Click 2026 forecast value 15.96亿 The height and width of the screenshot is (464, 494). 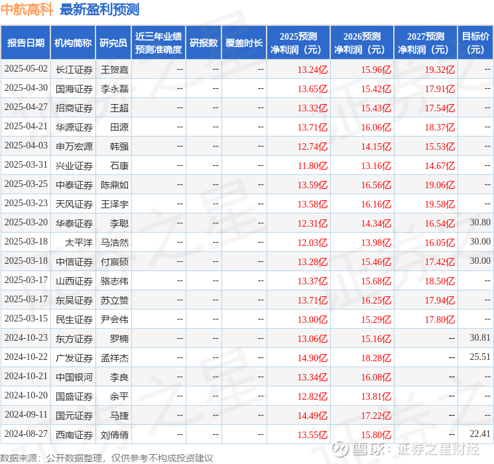pyautogui.click(x=376, y=70)
